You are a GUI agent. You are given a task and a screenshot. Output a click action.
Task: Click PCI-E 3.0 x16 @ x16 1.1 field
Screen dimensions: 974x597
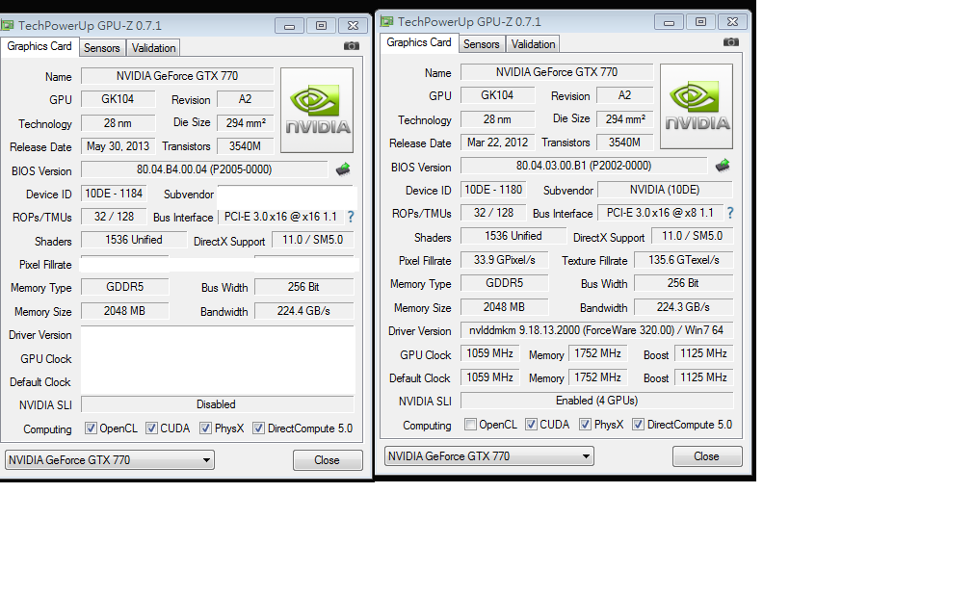point(280,217)
